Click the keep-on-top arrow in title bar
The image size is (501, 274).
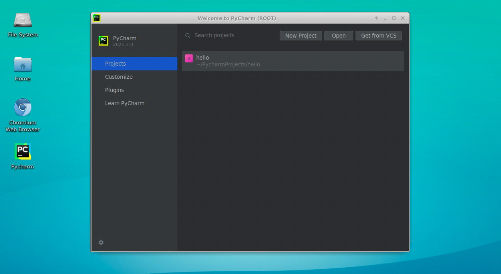(x=376, y=18)
